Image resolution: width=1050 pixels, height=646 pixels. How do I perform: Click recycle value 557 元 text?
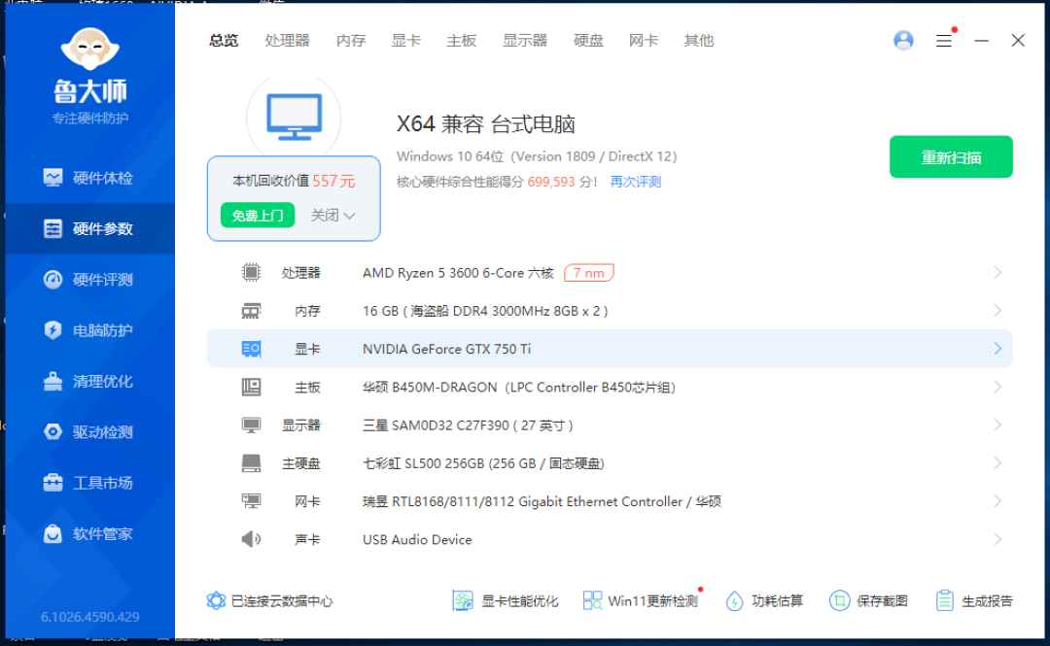334,182
